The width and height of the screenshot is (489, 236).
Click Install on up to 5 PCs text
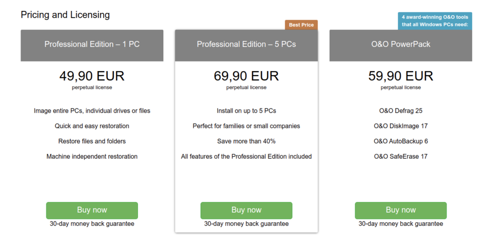(246, 111)
